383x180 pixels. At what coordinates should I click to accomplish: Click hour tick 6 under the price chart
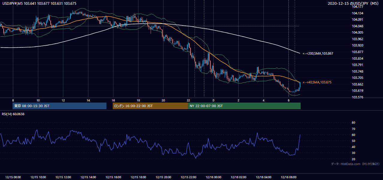click(288, 100)
